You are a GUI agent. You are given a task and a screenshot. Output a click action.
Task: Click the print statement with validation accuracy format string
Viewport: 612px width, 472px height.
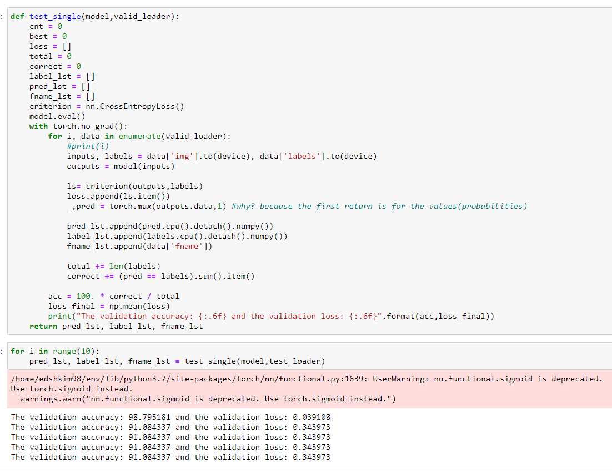(x=271, y=316)
